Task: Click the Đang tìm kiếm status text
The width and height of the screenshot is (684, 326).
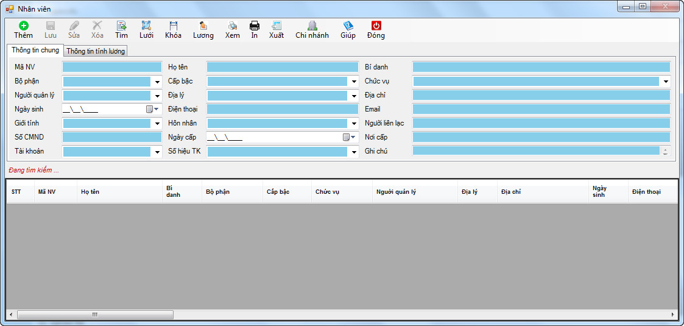Action: tap(33, 170)
